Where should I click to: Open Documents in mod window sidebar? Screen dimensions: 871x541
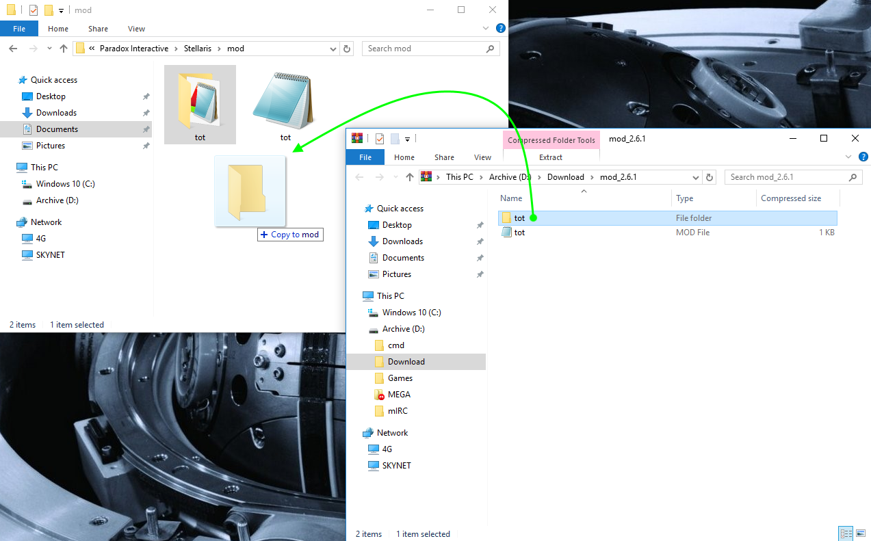click(57, 129)
